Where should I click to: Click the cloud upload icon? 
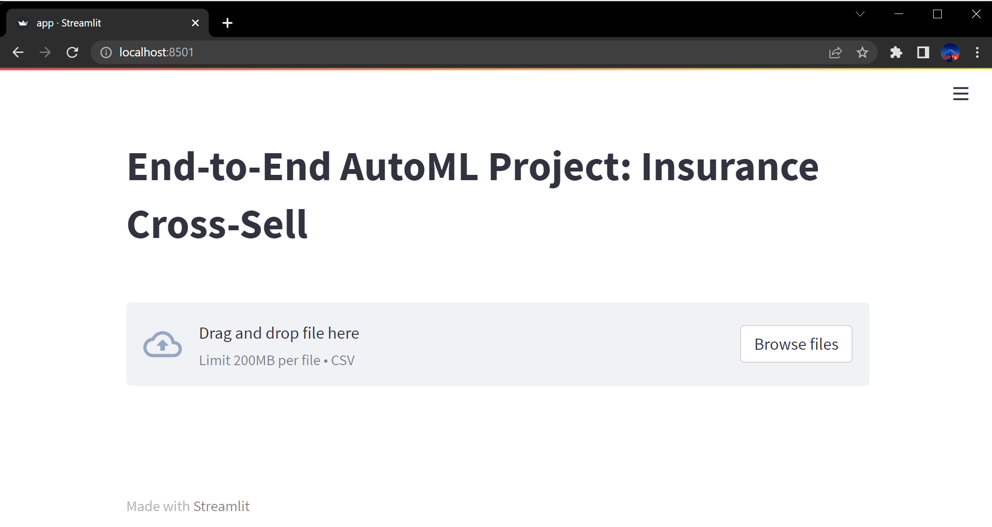(163, 344)
